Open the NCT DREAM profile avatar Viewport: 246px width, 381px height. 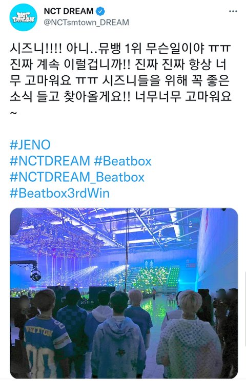pyautogui.click(x=24, y=17)
